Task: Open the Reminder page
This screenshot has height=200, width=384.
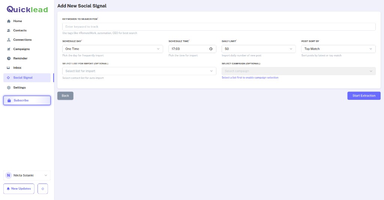Action: pyautogui.click(x=27, y=58)
